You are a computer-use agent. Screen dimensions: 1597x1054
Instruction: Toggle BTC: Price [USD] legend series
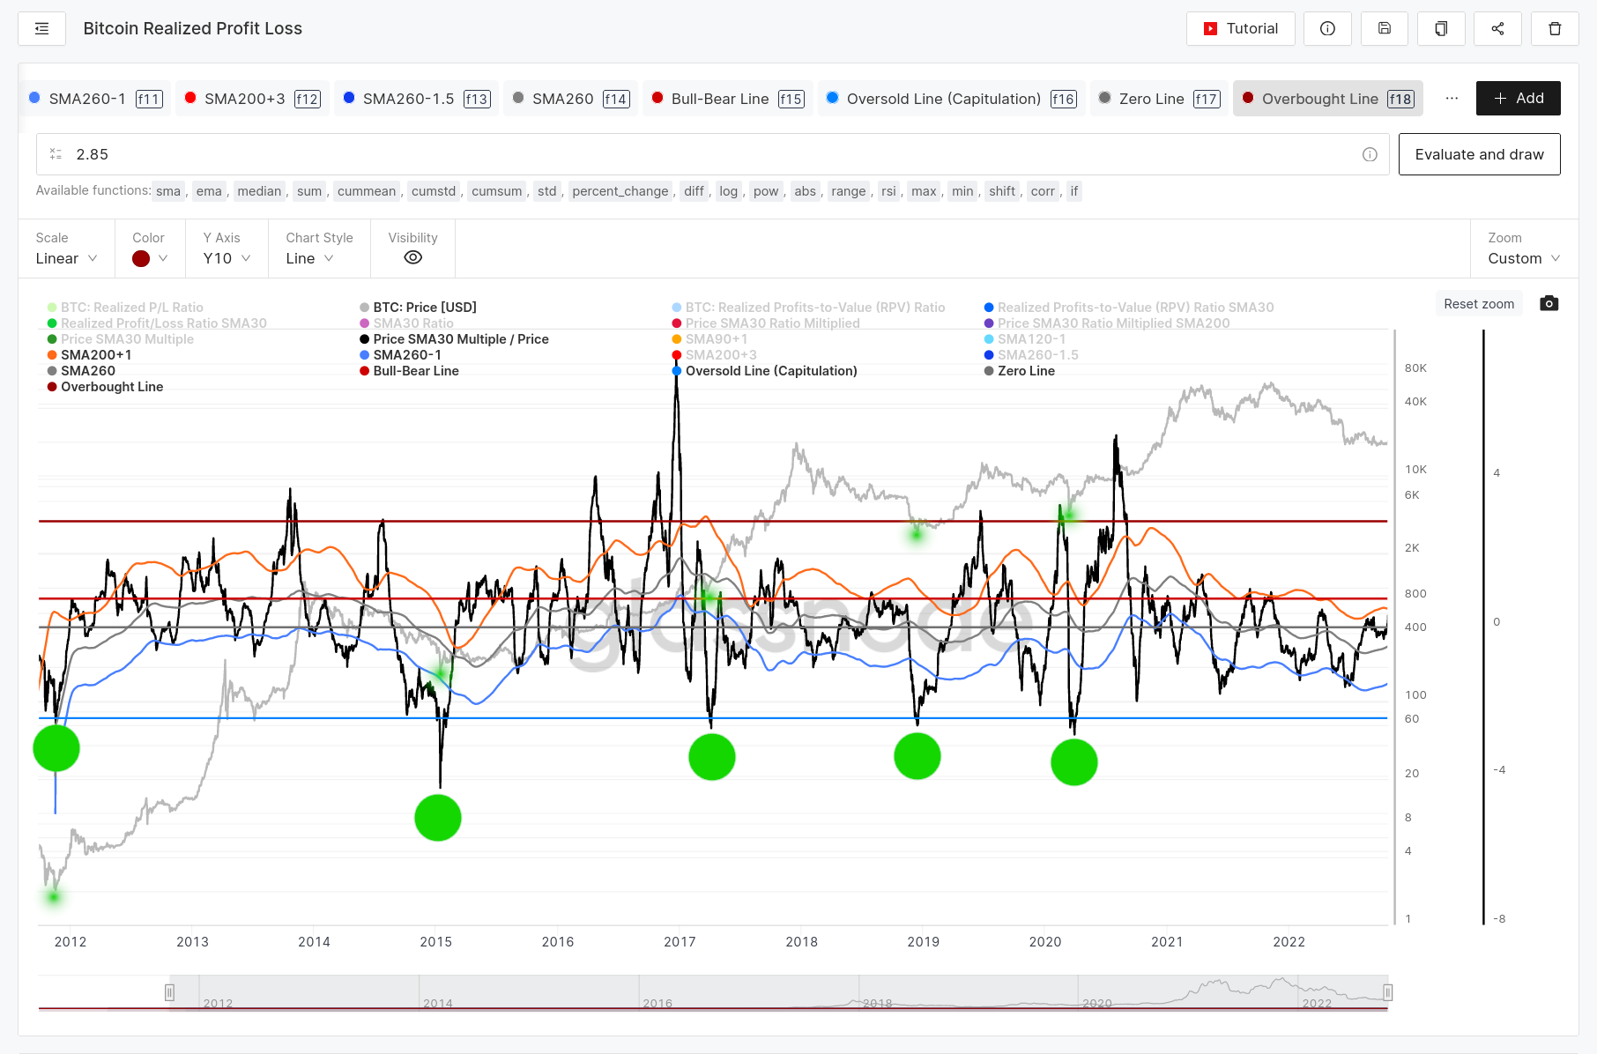(424, 308)
